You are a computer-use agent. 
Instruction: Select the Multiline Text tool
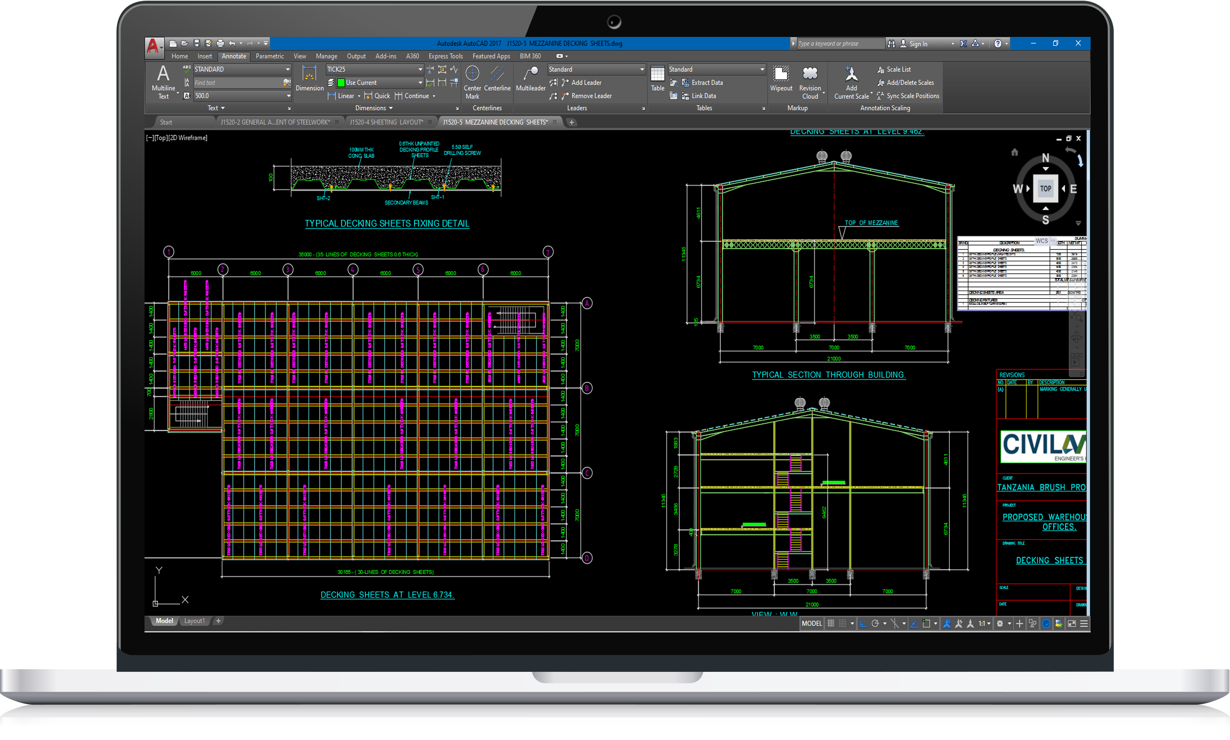(163, 82)
